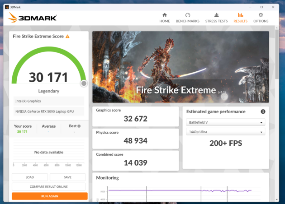Click the Best score info icon

79,126
